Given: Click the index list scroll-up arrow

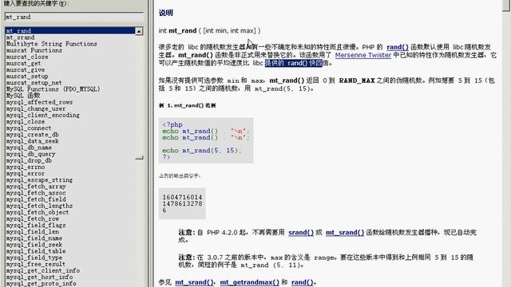Looking at the screenshot, I should [x=139, y=31].
